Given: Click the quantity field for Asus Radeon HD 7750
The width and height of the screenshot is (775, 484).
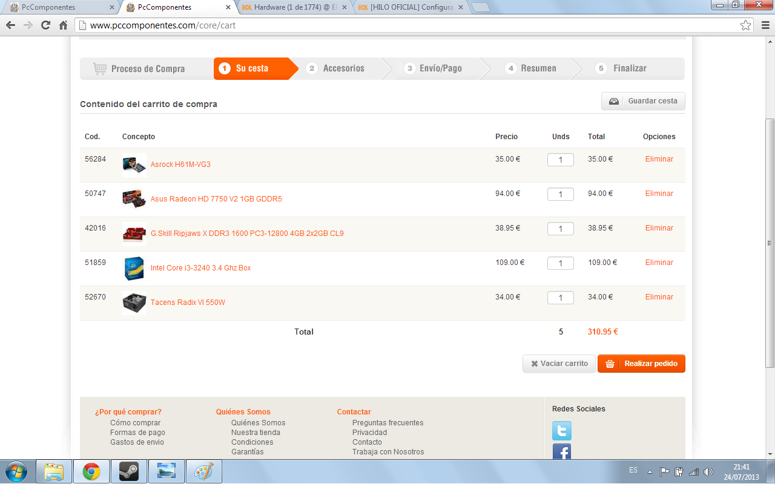Looking at the screenshot, I should click(x=561, y=194).
